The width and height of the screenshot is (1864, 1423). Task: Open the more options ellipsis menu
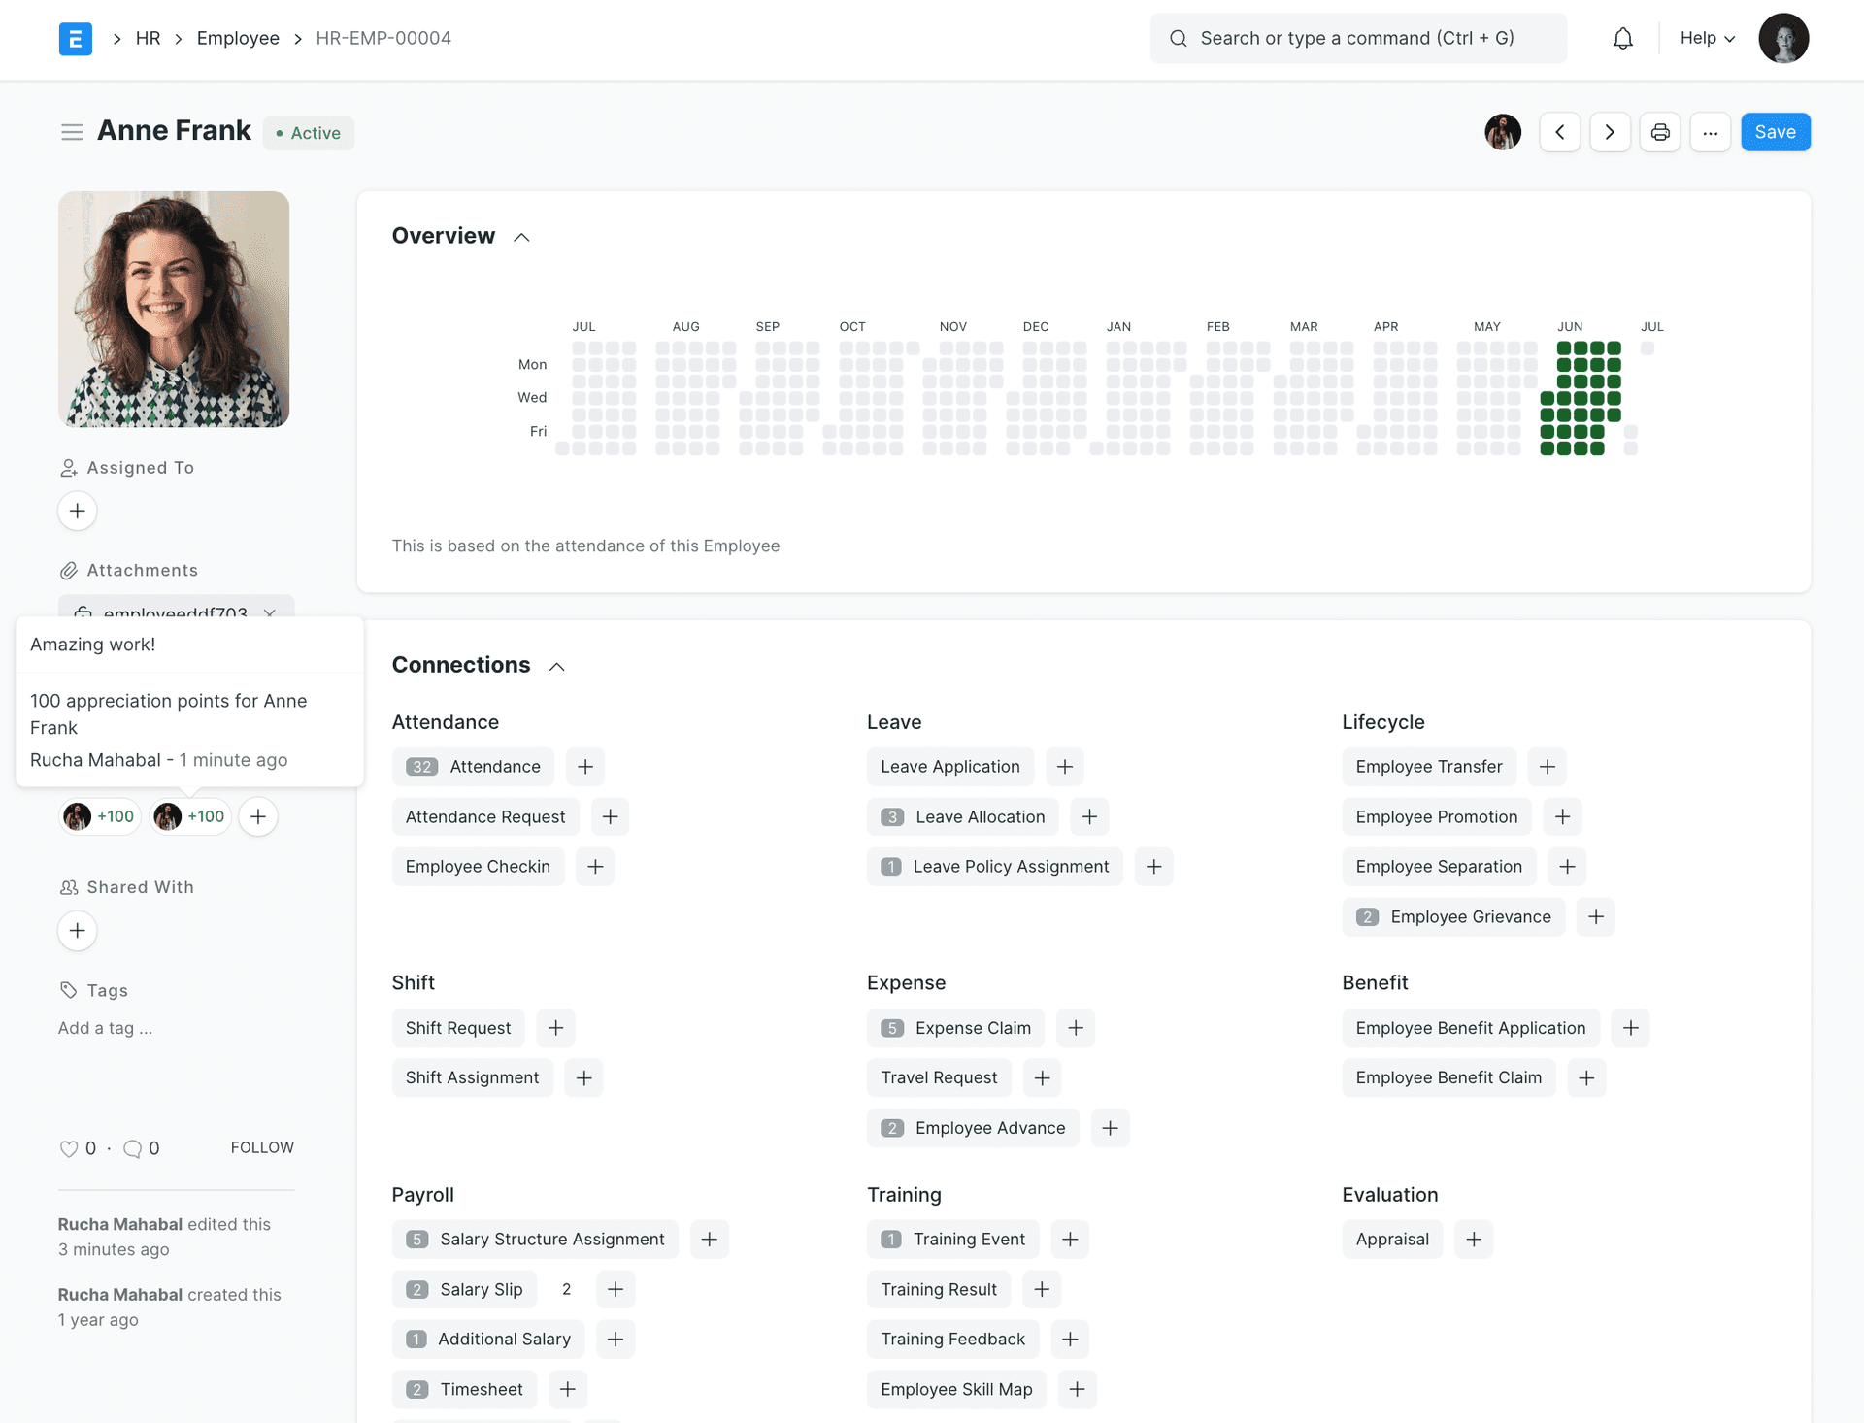click(x=1711, y=131)
